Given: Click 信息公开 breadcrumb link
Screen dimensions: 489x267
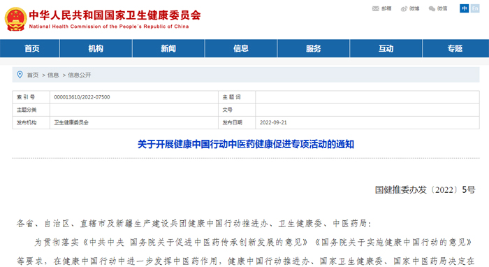Looking at the screenshot, I should tap(80, 75).
